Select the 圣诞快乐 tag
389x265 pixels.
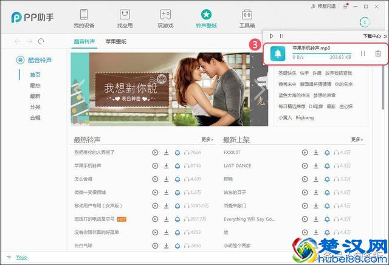pyautogui.click(x=287, y=73)
